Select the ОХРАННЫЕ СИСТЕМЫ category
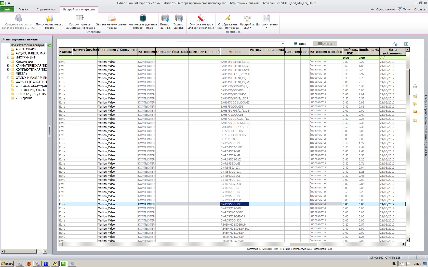The width and height of the screenshot is (428, 267). 31,82
